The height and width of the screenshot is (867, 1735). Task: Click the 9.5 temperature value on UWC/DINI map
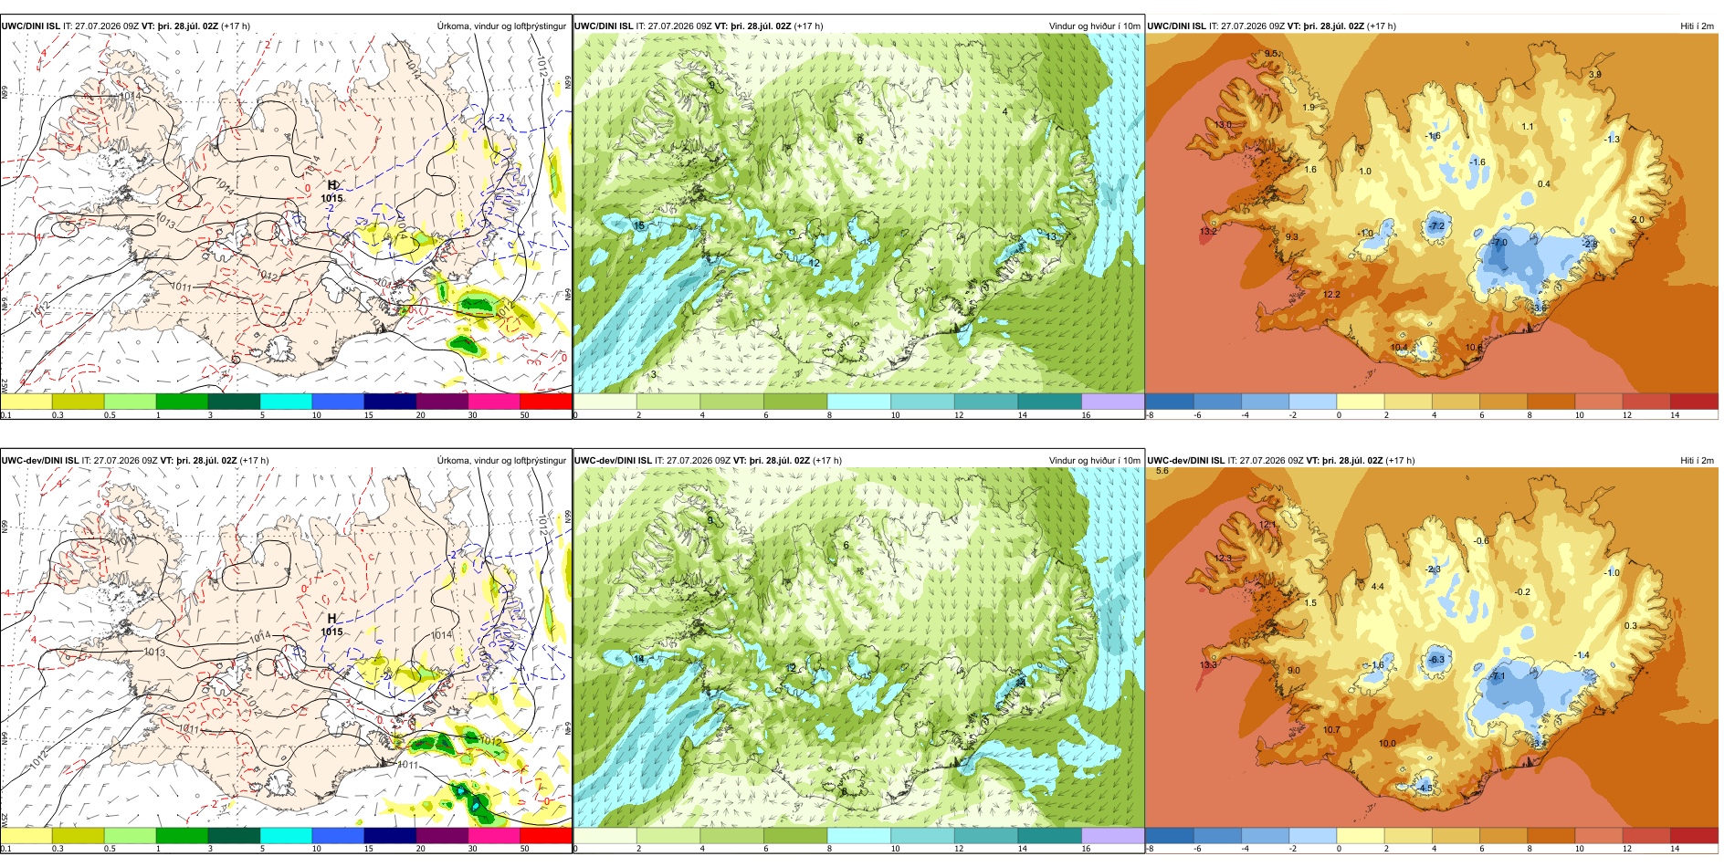point(1271,54)
